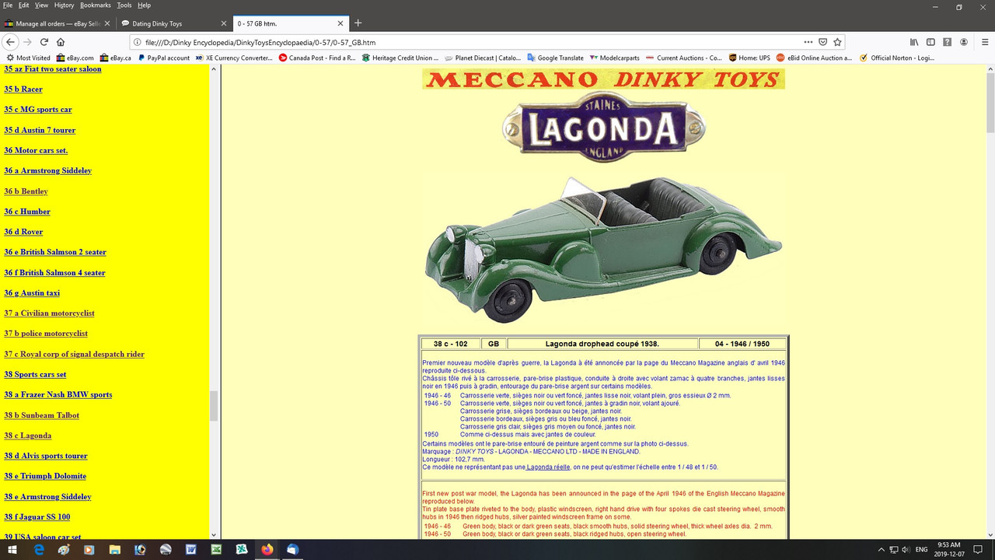Click the volume icon in system tray
This screenshot has width=995, height=560.
pos(906,550)
